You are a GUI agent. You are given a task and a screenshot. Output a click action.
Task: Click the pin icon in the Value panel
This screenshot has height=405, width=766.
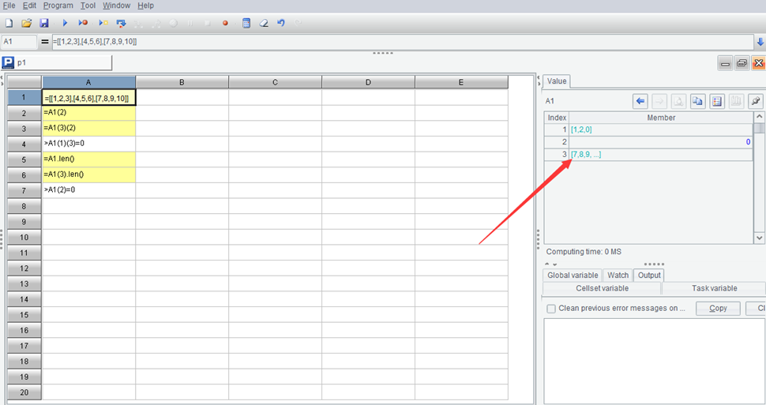tap(755, 101)
